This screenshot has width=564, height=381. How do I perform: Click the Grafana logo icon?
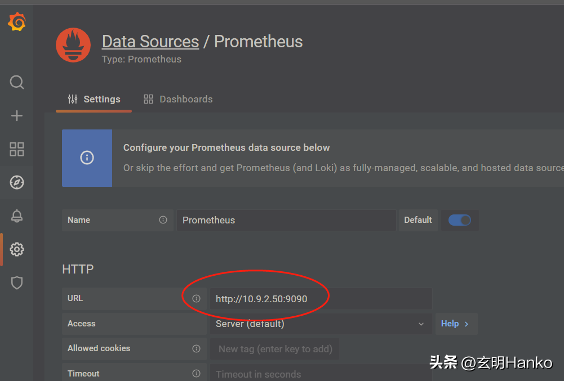17,22
